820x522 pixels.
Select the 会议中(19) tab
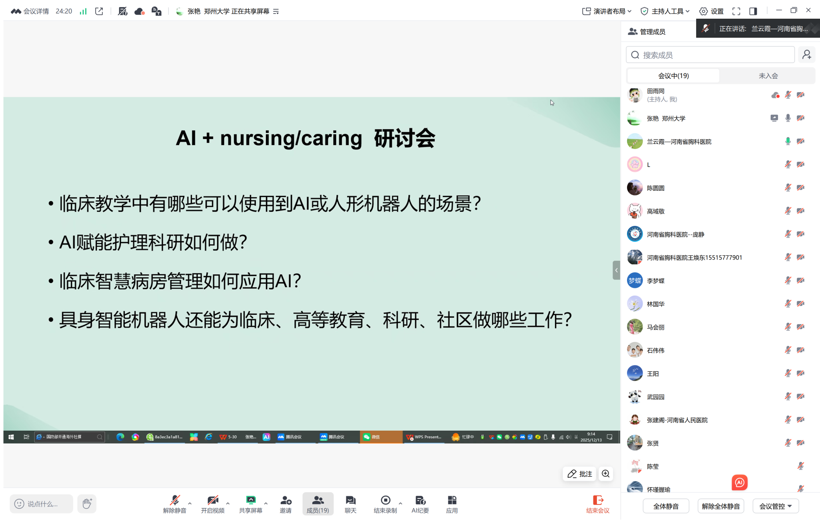click(673, 76)
